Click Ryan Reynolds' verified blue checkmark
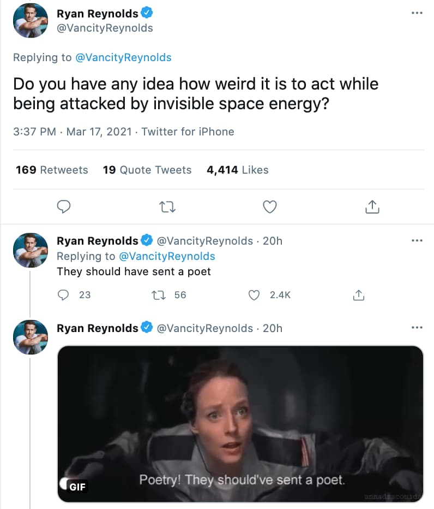This screenshot has height=509, width=434. (146, 13)
